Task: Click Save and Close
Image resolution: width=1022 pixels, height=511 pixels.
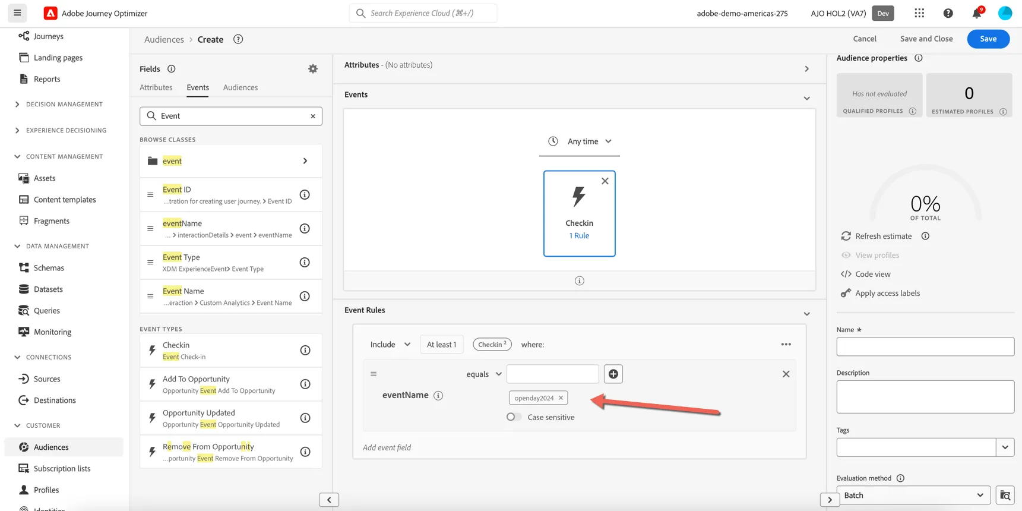Action: tap(926, 39)
